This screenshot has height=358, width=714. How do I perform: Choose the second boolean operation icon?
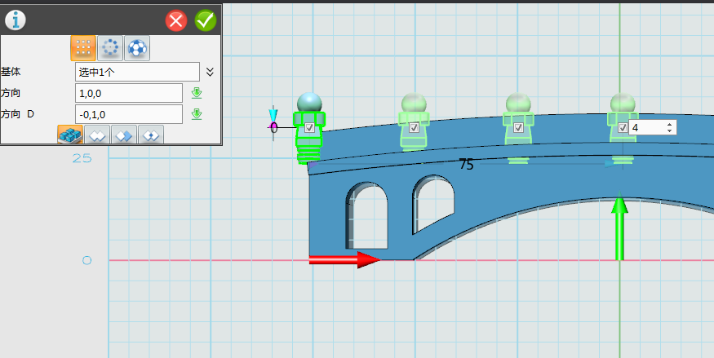(97, 135)
